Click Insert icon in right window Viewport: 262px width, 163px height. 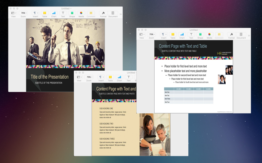163,34
